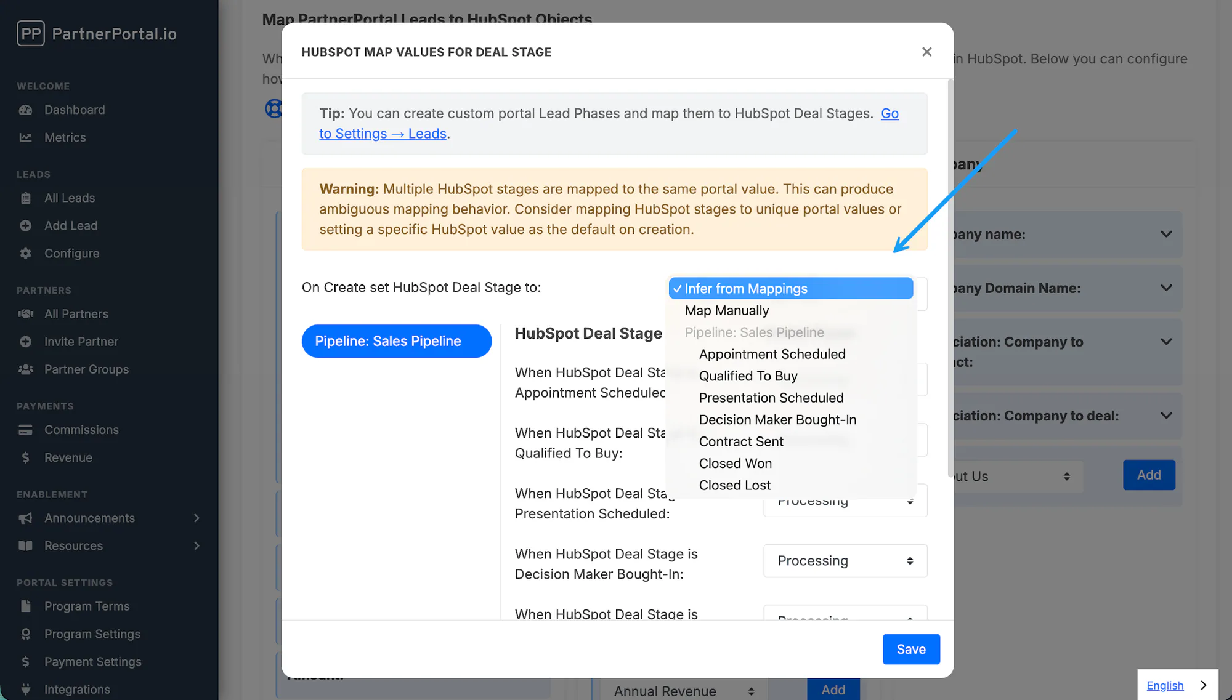Expand the company name row chevron

[x=1166, y=234]
